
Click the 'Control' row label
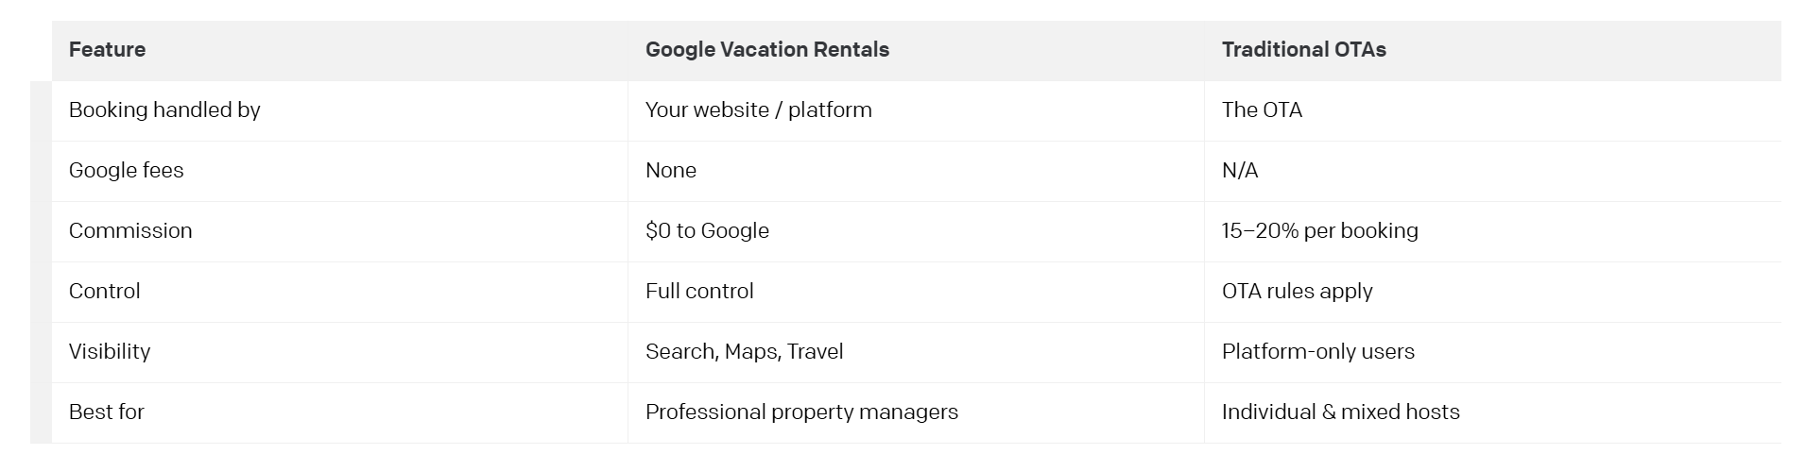(x=104, y=292)
